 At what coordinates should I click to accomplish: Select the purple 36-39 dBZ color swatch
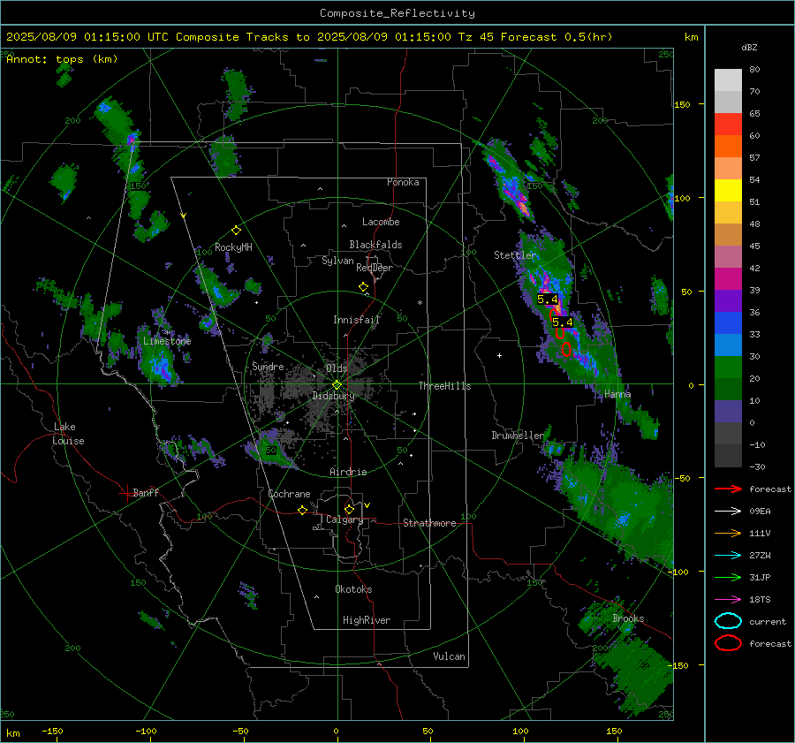click(728, 300)
